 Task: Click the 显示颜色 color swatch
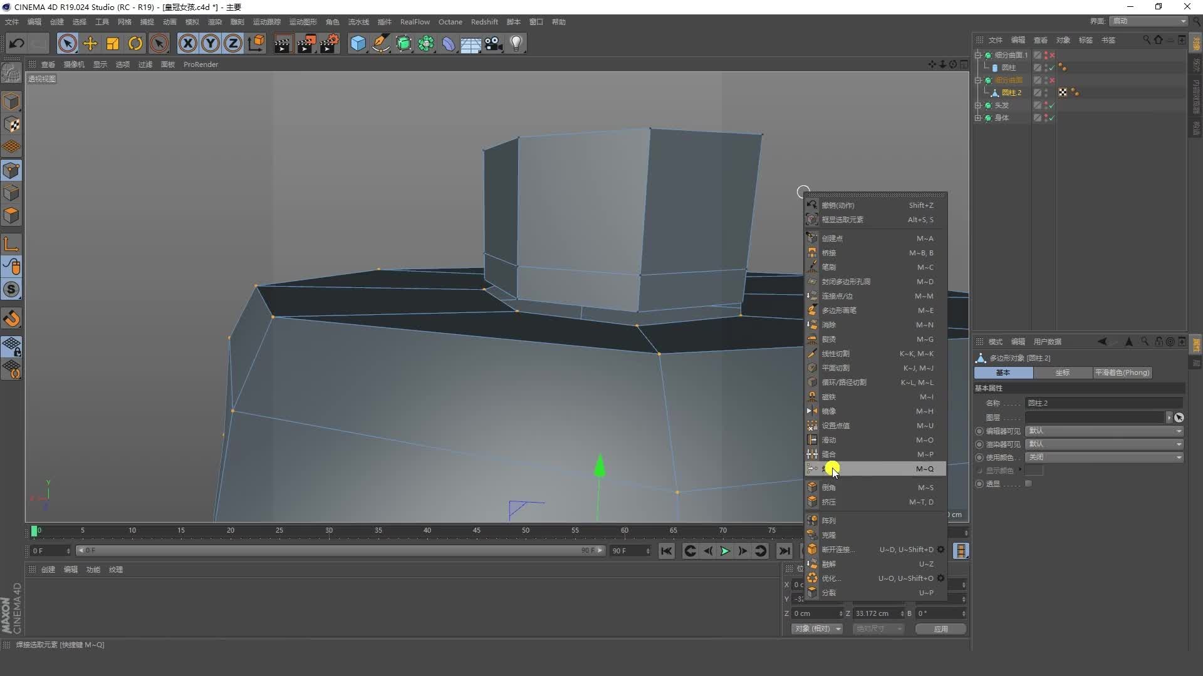tap(1034, 470)
